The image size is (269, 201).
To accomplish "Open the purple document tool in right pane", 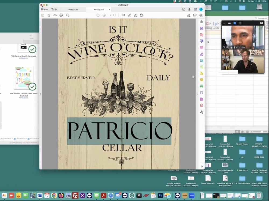I will coord(201,99).
